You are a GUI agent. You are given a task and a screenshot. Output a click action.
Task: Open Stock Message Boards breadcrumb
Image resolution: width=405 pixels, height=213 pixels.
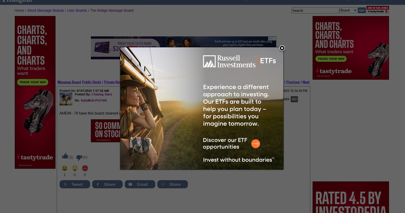click(46, 10)
